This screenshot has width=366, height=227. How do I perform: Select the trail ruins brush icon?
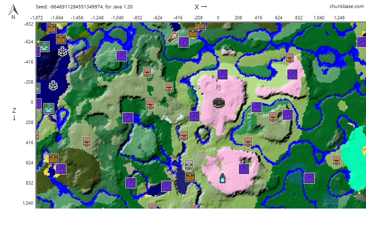pos(173,37)
